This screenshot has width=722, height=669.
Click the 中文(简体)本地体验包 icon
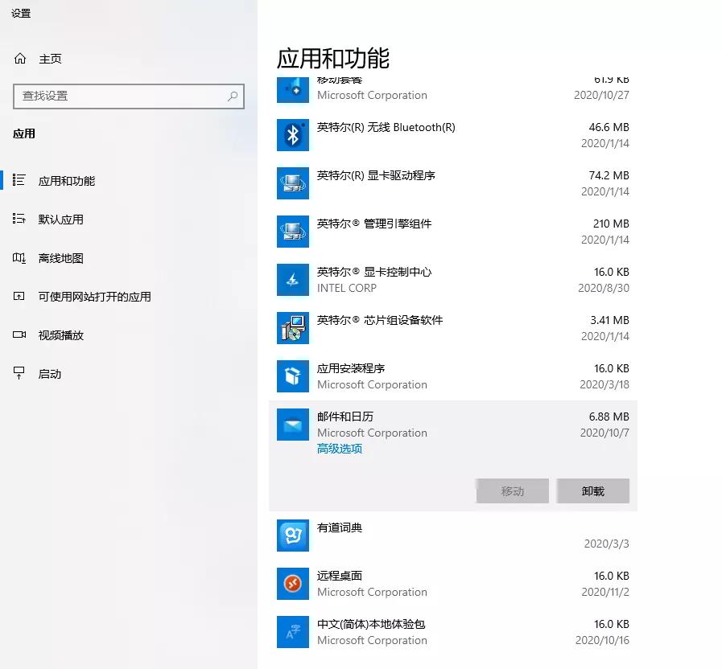coord(292,631)
